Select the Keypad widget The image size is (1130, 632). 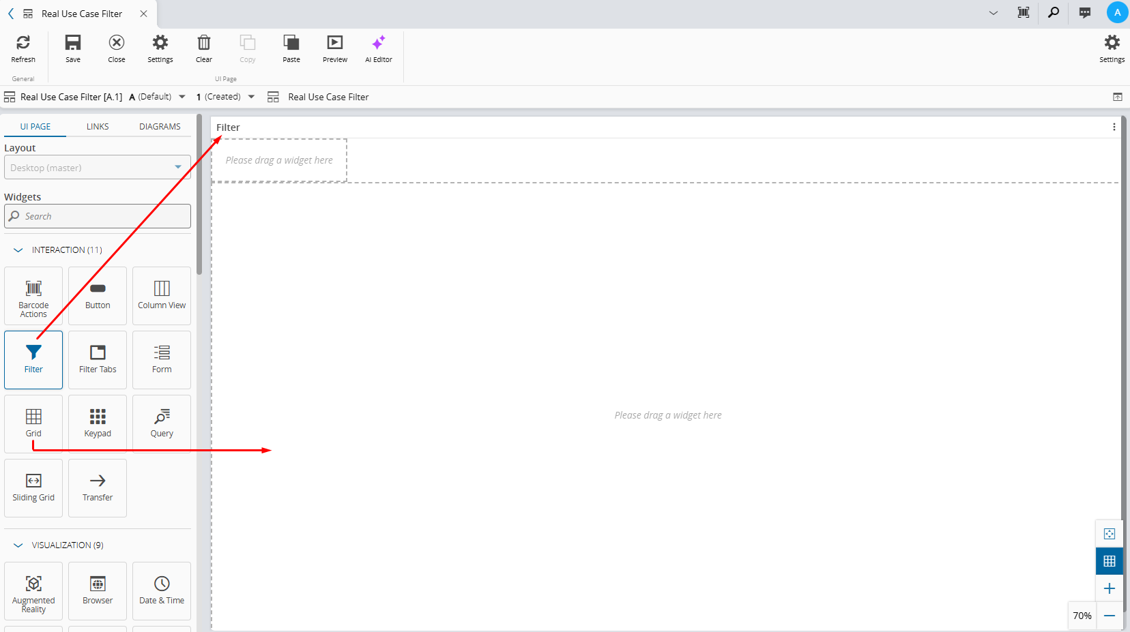click(98, 424)
